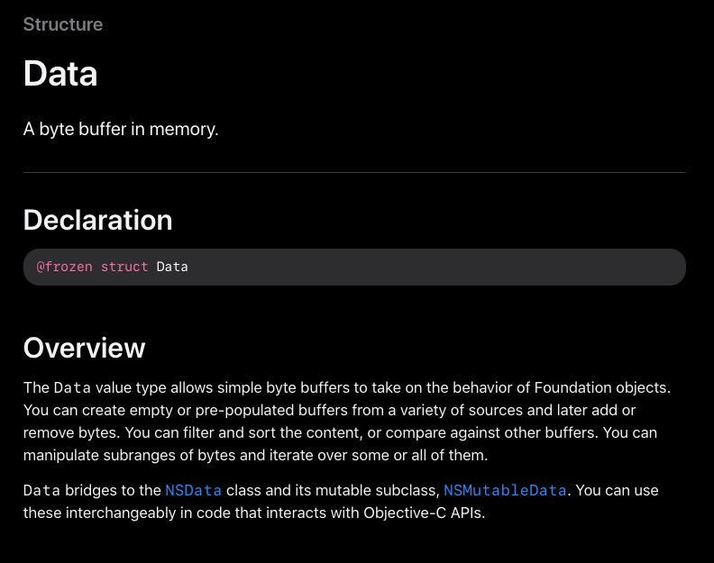The height and width of the screenshot is (563, 714).
Task: Click the @frozen attribute in declaration code
Action: pos(64,267)
